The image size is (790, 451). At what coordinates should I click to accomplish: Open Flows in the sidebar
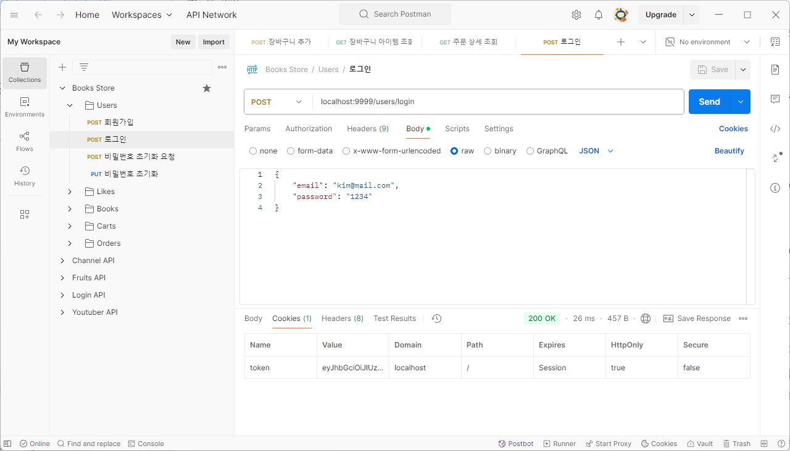[25, 142]
